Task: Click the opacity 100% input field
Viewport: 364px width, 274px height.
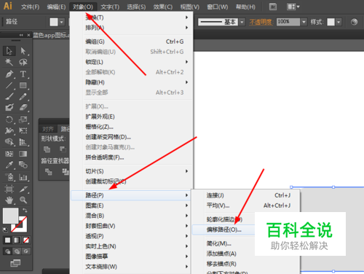Action: [x=288, y=22]
